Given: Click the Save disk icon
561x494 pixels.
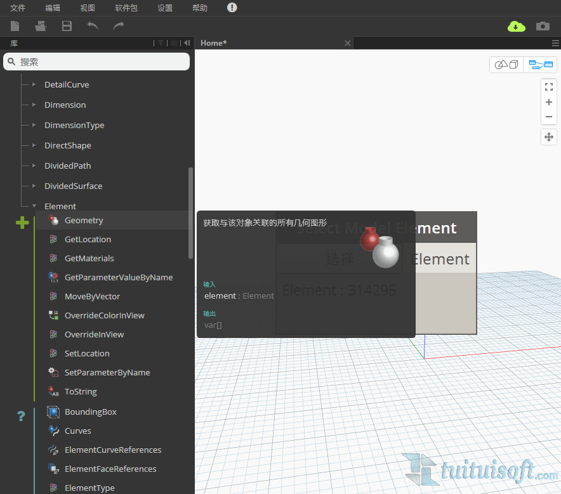Looking at the screenshot, I should (67, 26).
